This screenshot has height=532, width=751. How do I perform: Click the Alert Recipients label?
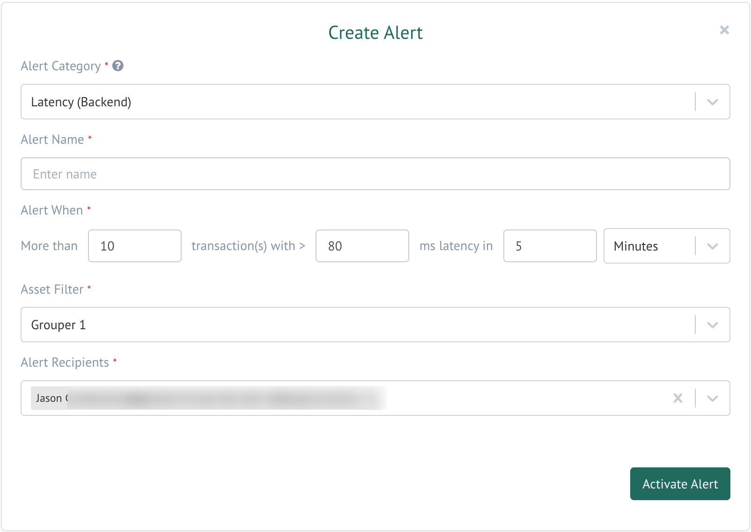point(65,362)
